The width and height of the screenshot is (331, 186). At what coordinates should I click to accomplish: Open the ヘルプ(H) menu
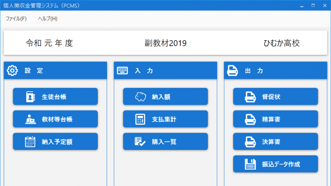coord(48,19)
